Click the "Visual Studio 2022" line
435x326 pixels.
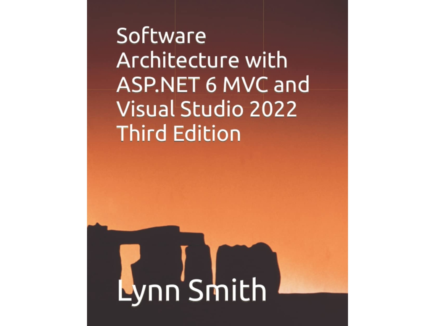point(207,109)
